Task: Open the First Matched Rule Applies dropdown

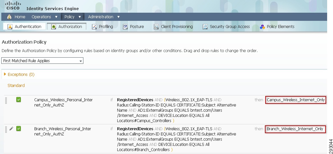Action: click(42, 61)
